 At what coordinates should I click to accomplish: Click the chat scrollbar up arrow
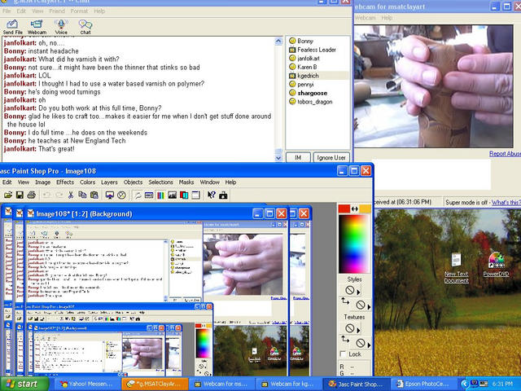pyautogui.click(x=278, y=42)
